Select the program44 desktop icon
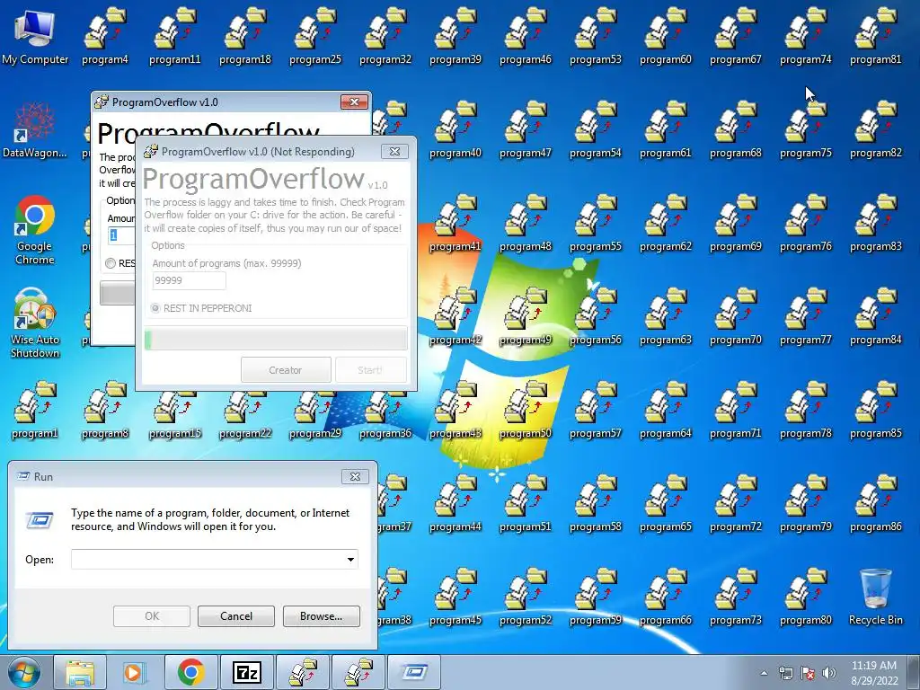The height and width of the screenshot is (690, 920). coord(456,503)
